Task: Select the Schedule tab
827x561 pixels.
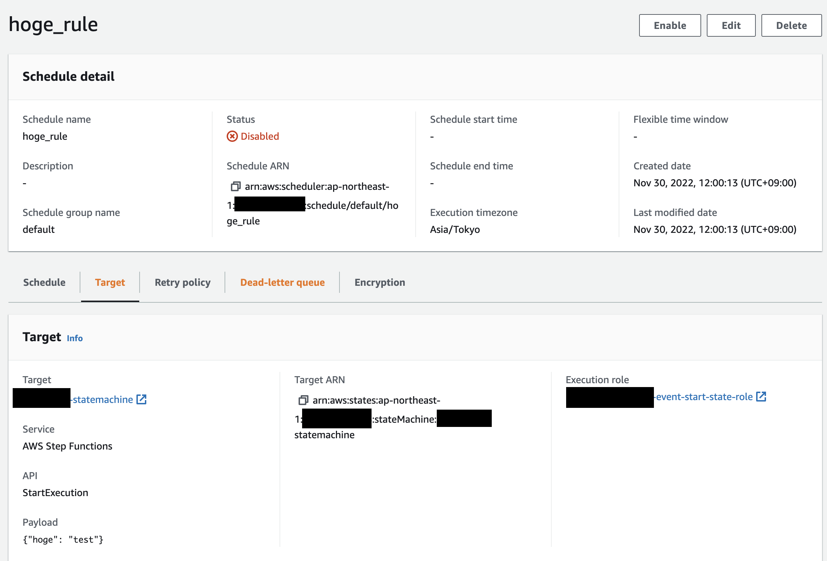Action: coord(44,282)
